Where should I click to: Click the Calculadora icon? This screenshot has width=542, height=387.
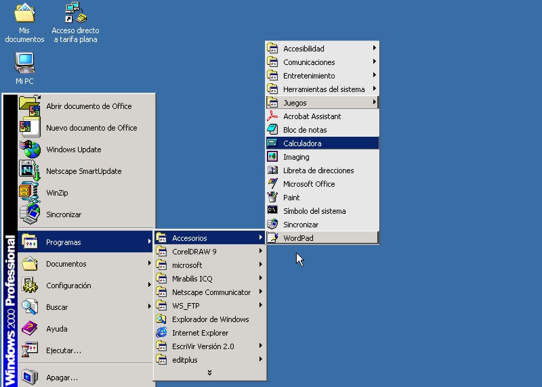click(272, 143)
